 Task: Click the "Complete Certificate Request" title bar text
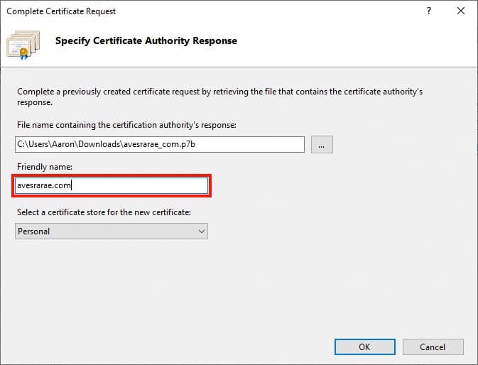pos(61,11)
